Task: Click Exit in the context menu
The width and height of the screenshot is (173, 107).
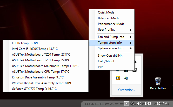Action: point(111,67)
